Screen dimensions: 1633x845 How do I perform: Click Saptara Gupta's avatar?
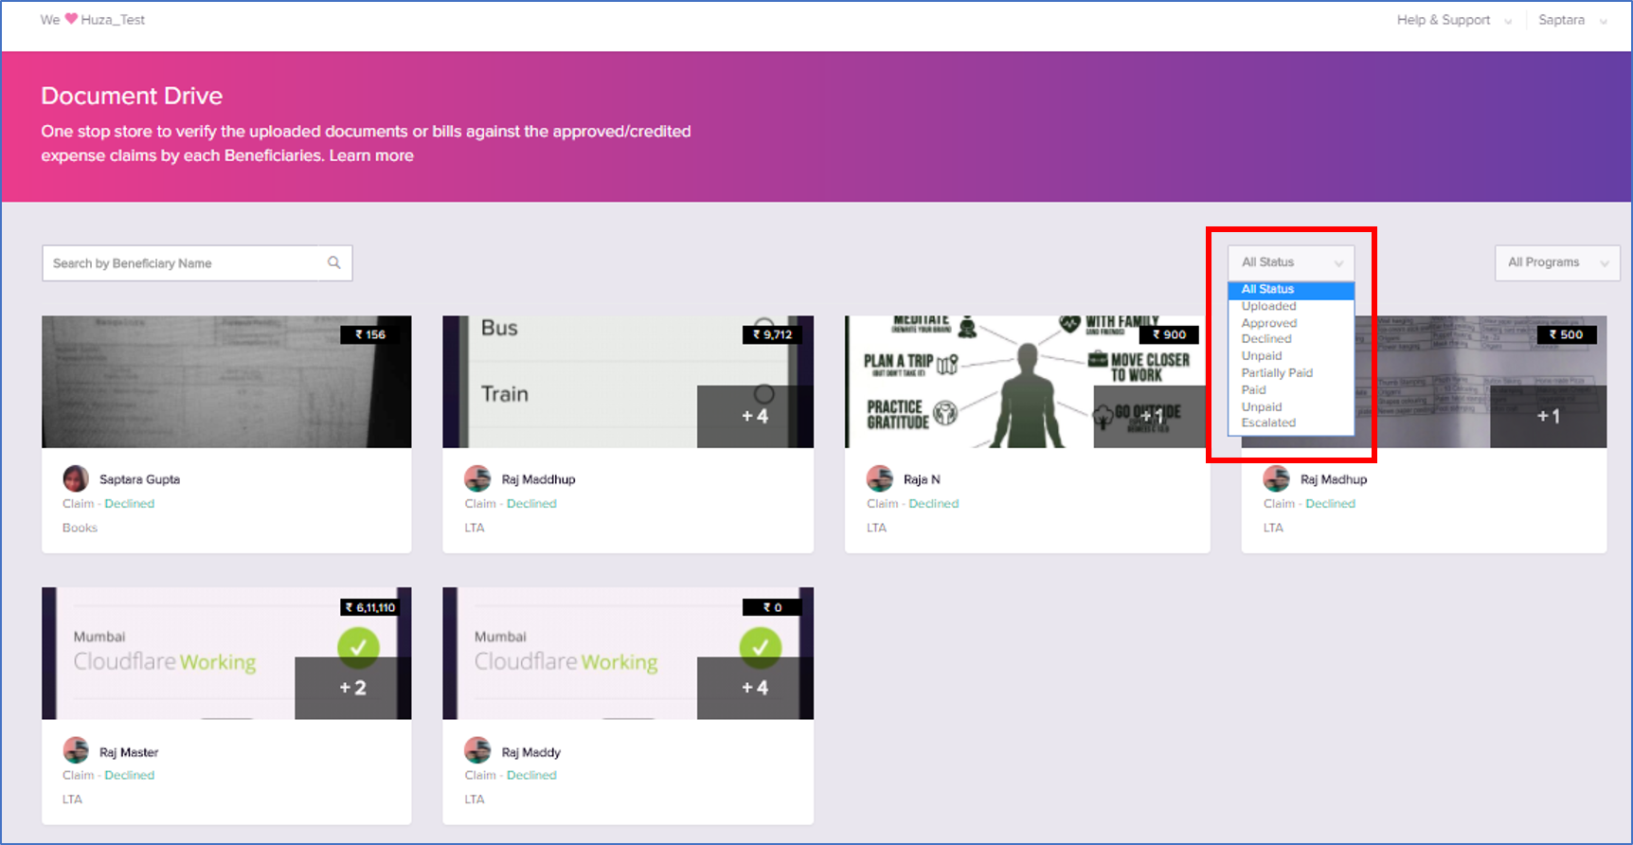click(76, 478)
